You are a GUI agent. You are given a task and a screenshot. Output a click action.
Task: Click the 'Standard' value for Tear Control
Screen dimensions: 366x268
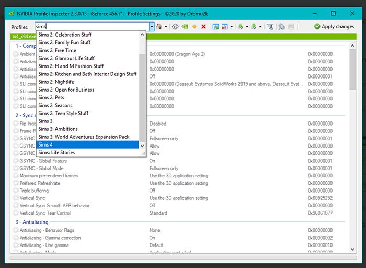pyautogui.click(x=158, y=213)
